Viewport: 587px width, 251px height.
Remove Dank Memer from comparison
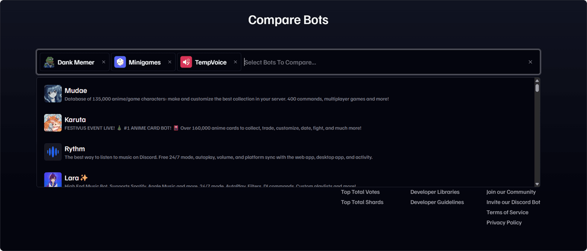click(x=104, y=62)
